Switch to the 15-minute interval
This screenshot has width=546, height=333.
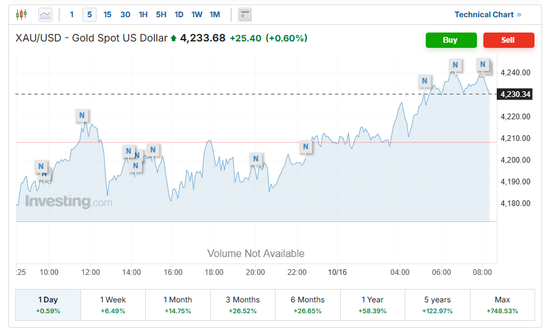pos(107,15)
